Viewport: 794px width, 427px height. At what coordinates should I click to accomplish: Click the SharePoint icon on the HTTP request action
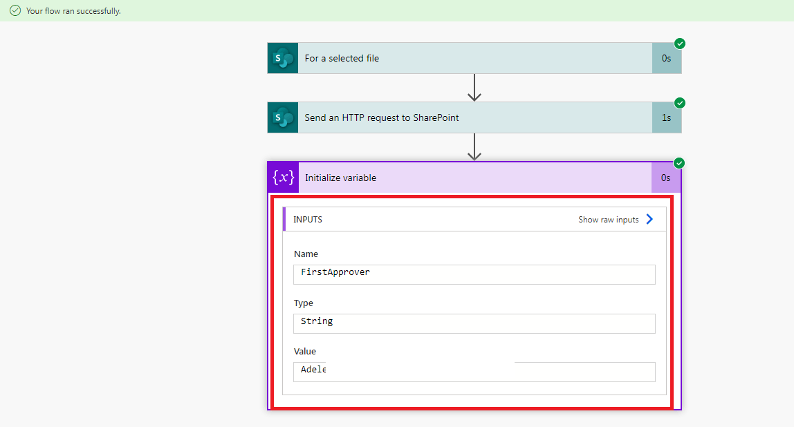(281, 117)
